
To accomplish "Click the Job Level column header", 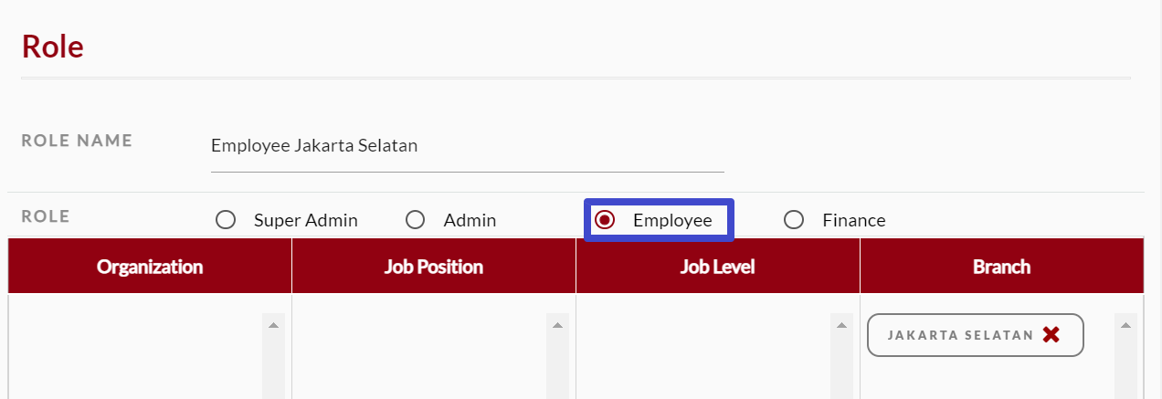I will (717, 267).
